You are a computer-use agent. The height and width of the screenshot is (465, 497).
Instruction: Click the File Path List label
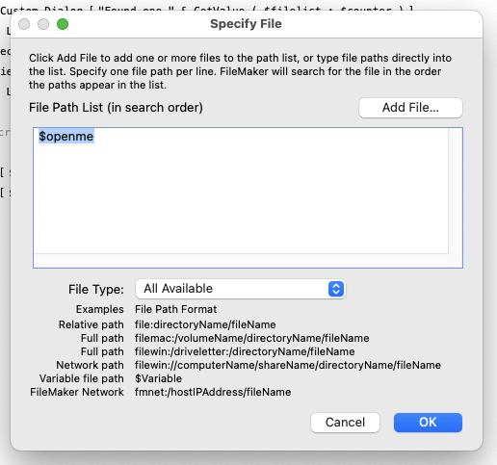(116, 108)
